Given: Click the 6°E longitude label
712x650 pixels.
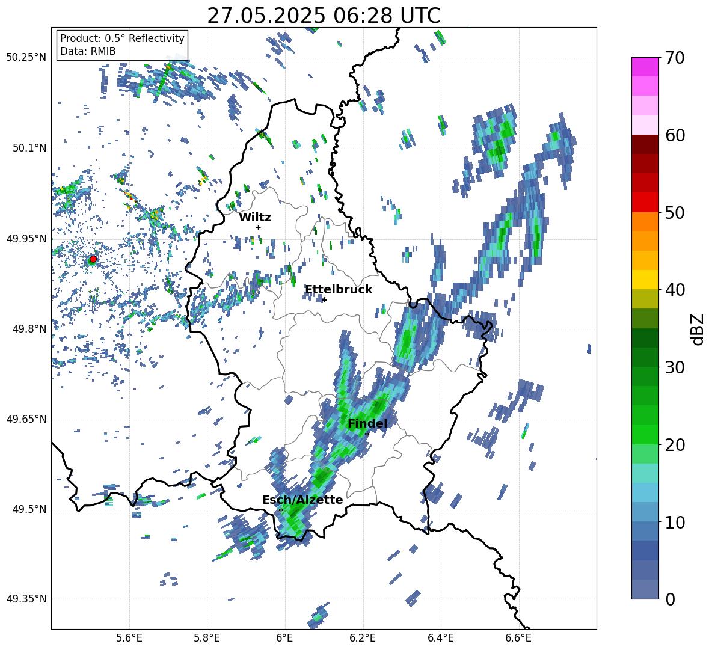Looking at the screenshot, I should point(284,638).
